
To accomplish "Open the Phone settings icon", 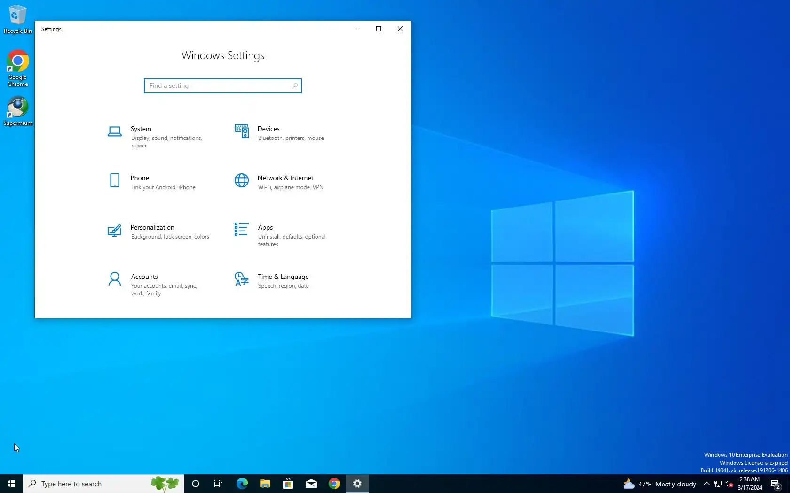I will [114, 180].
